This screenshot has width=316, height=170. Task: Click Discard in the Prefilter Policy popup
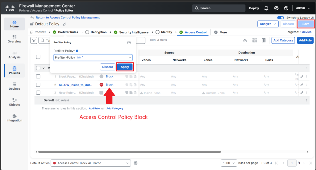pyautogui.click(x=108, y=67)
